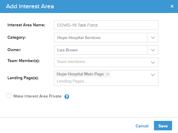The height and width of the screenshot is (133, 178).
Task: Remove the Hope Hospital Main Page tag
Action: click(108, 74)
